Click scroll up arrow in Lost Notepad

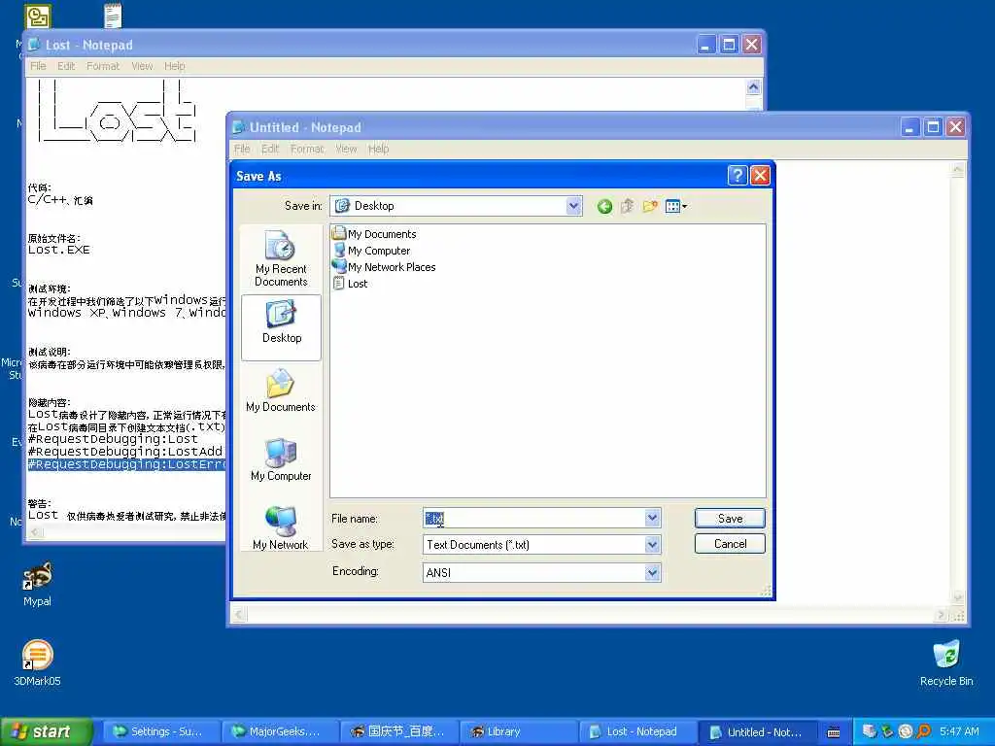click(x=753, y=86)
